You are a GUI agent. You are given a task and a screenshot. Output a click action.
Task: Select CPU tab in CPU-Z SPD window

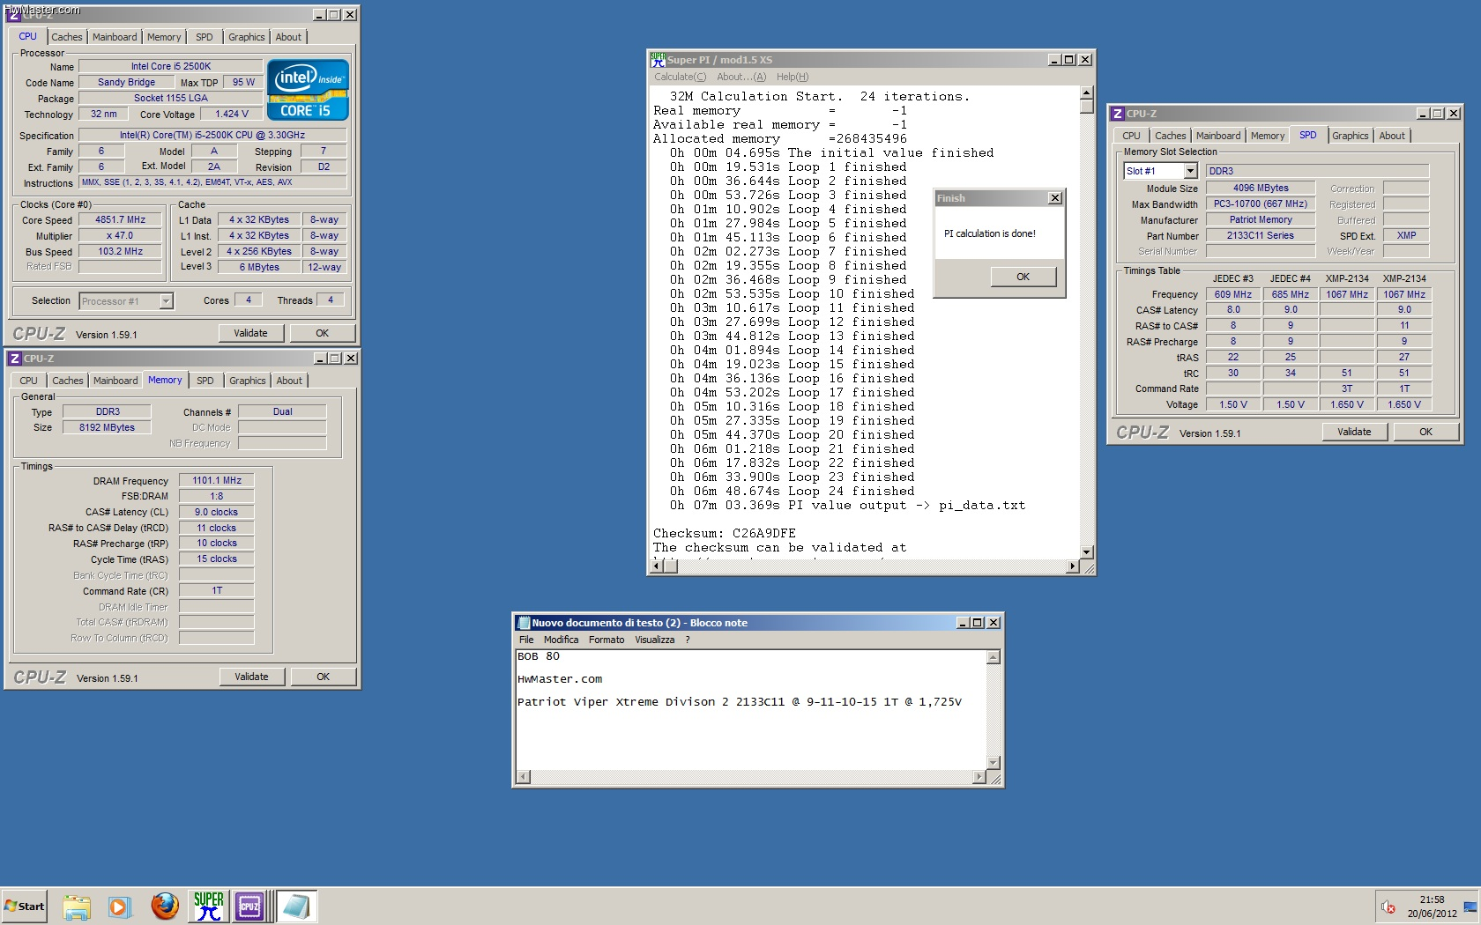[x=1131, y=136]
